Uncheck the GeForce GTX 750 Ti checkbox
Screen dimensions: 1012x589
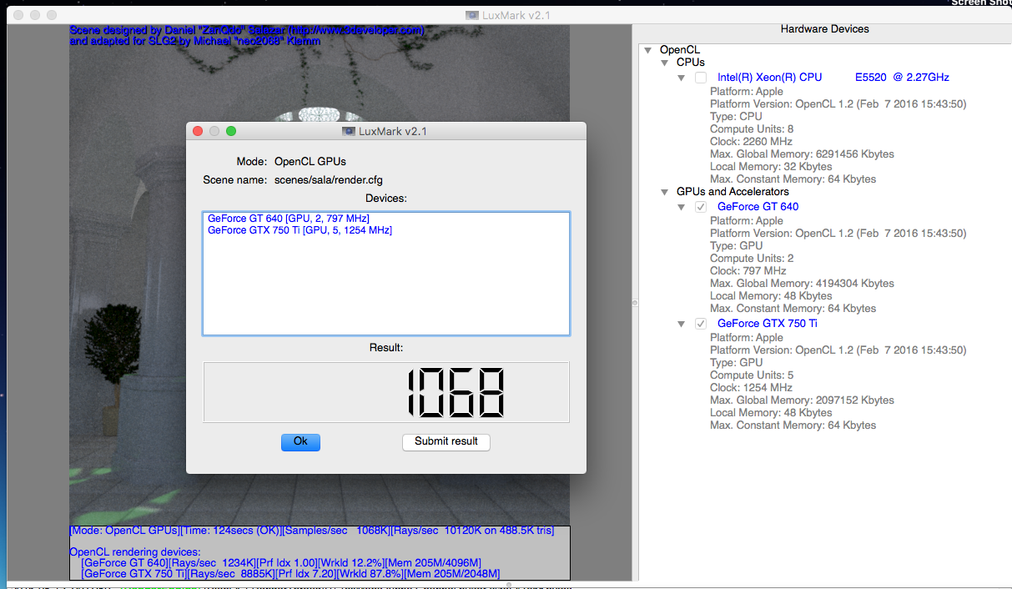701,324
